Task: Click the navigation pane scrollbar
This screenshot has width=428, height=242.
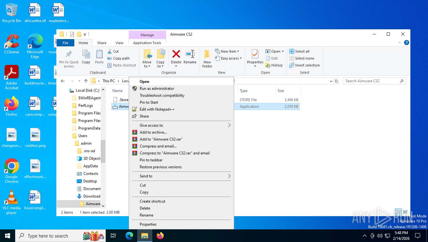Action: [x=103, y=151]
